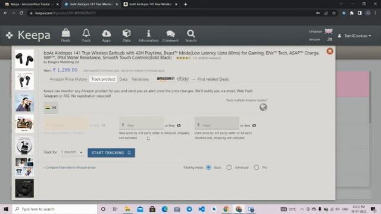Click the Amazon price input field
Viewport: 381px width, 214px height.
pos(66,124)
